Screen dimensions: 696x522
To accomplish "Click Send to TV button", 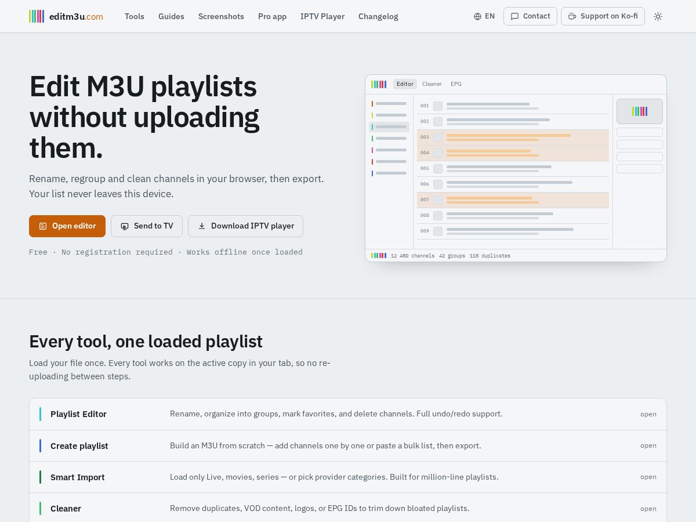I will tap(147, 226).
